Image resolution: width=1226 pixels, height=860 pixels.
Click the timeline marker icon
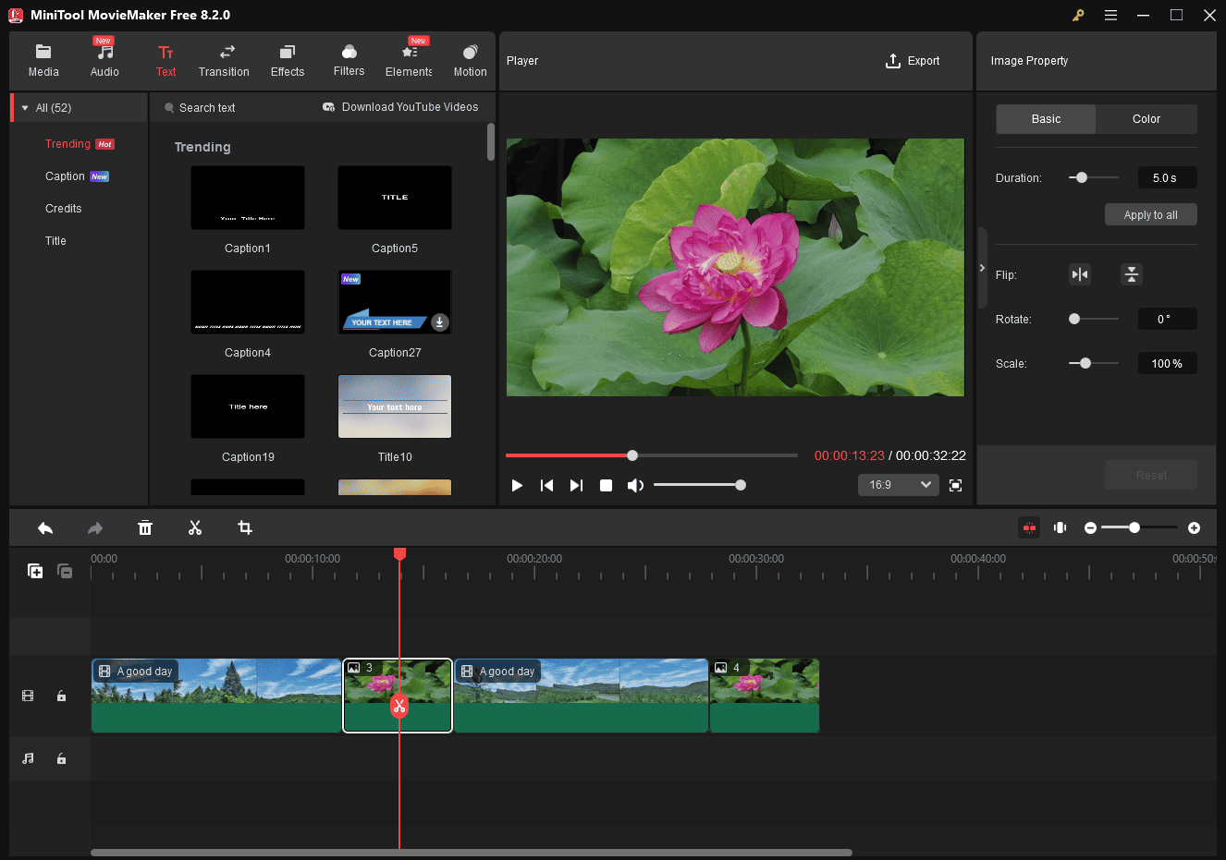[x=1060, y=527]
